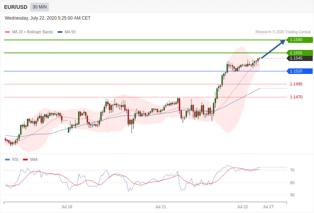The width and height of the screenshot is (314, 213).
Task: Click the RSI 30 axis value
Action: click(292, 195)
